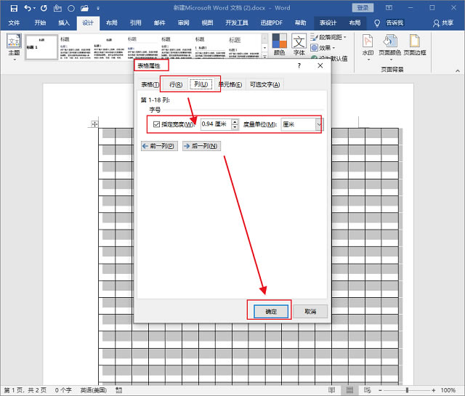Click the Fonts (字体) icon

[x=299, y=41]
